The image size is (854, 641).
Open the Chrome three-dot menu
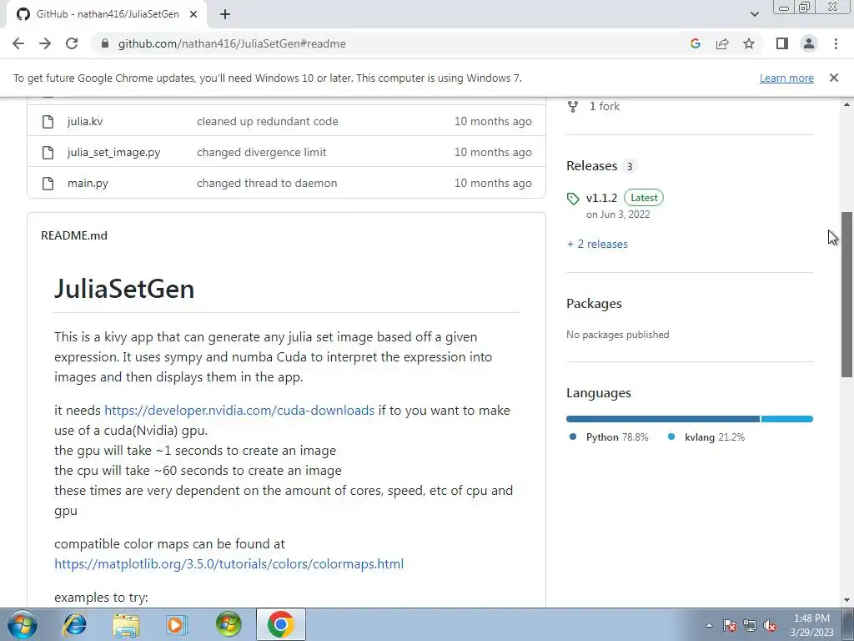point(836,43)
